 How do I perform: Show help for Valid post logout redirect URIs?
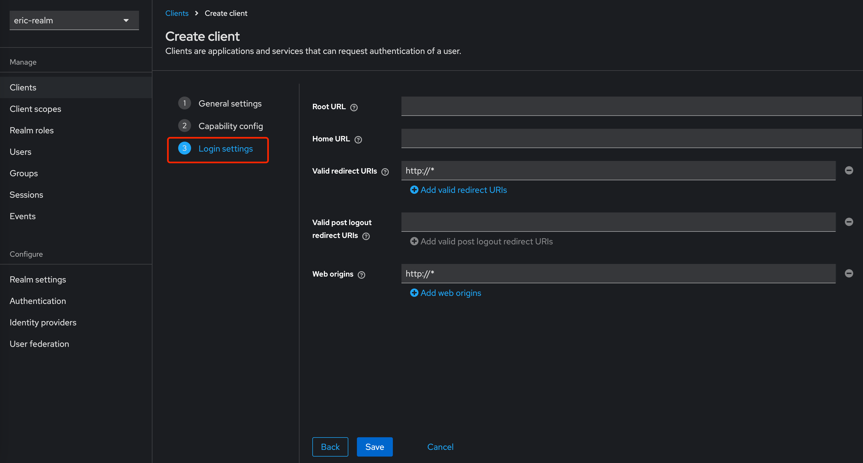click(x=366, y=236)
